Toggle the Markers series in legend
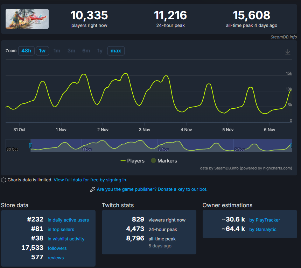The height and width of the screenshot is (268, 301). (x=164, y=161)
